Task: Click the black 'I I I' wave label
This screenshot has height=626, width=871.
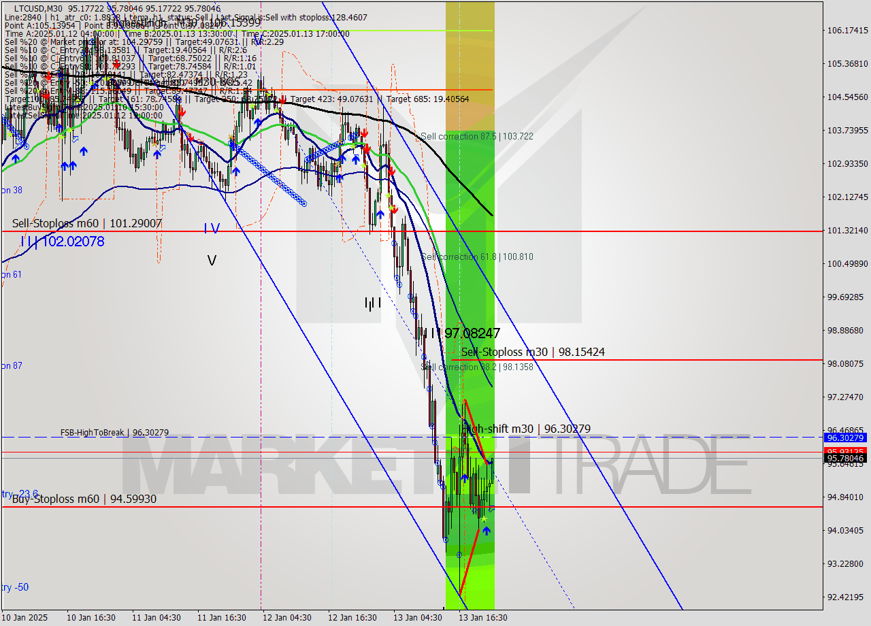Action: click(372, 303)
